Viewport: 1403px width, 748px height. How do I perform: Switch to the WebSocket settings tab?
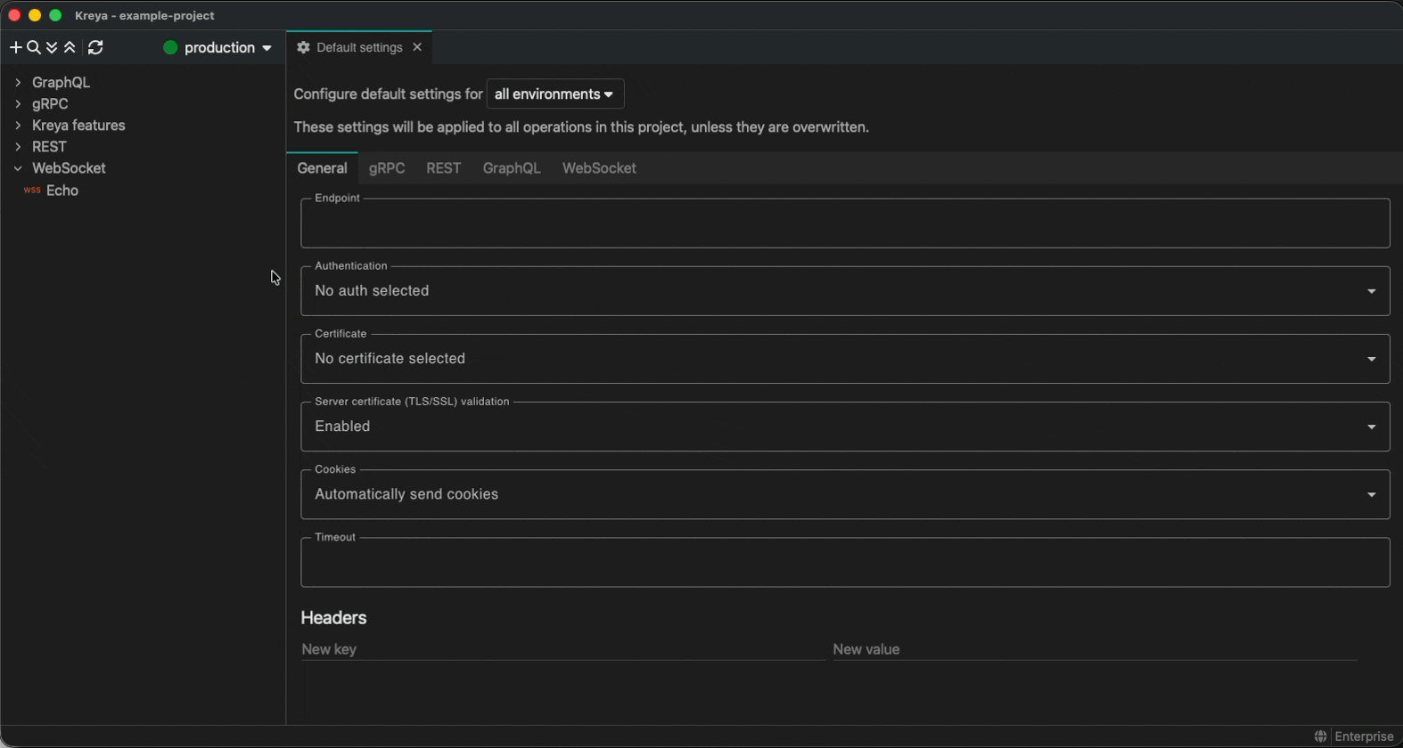[599, 167]
